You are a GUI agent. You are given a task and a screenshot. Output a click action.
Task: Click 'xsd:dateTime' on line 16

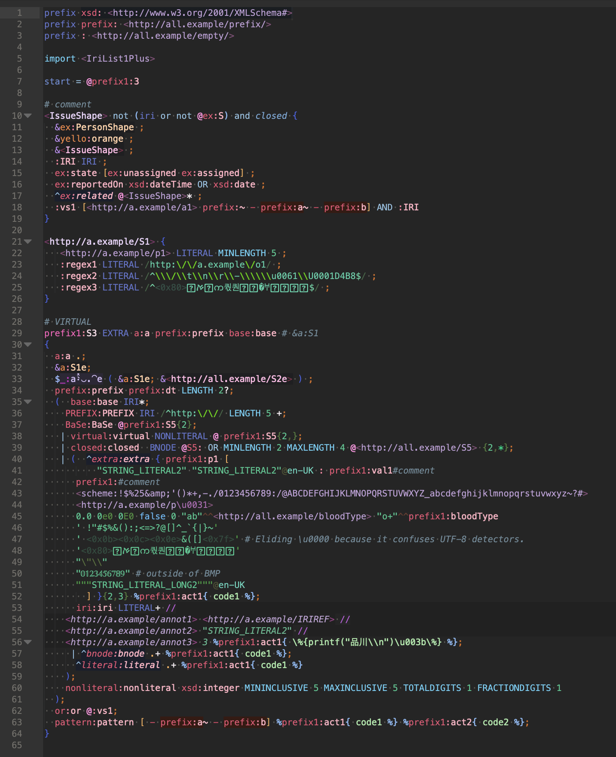[160, 184]
